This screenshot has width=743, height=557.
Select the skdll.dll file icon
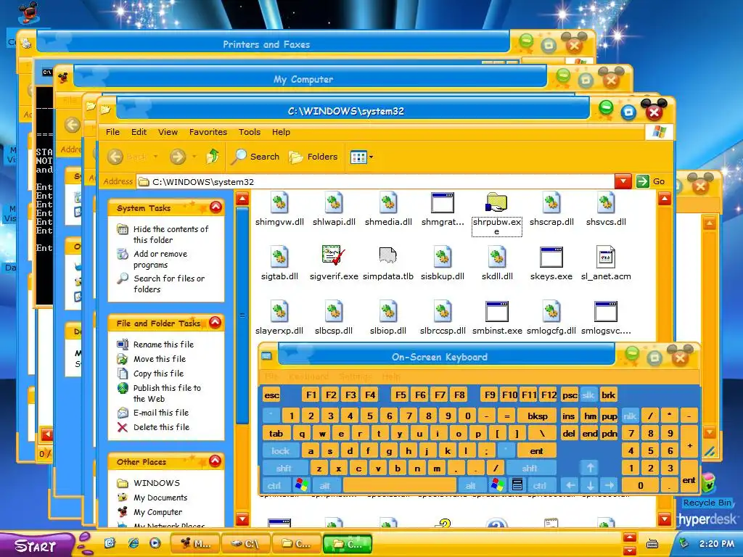click(496, 257)
